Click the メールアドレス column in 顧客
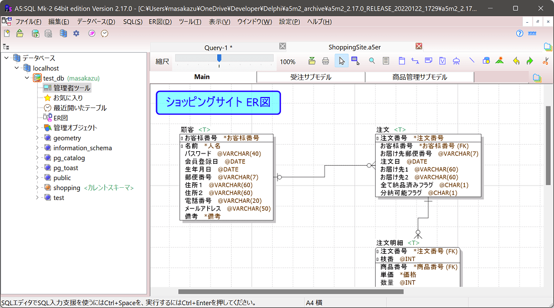554x308 pixels. 228,208
